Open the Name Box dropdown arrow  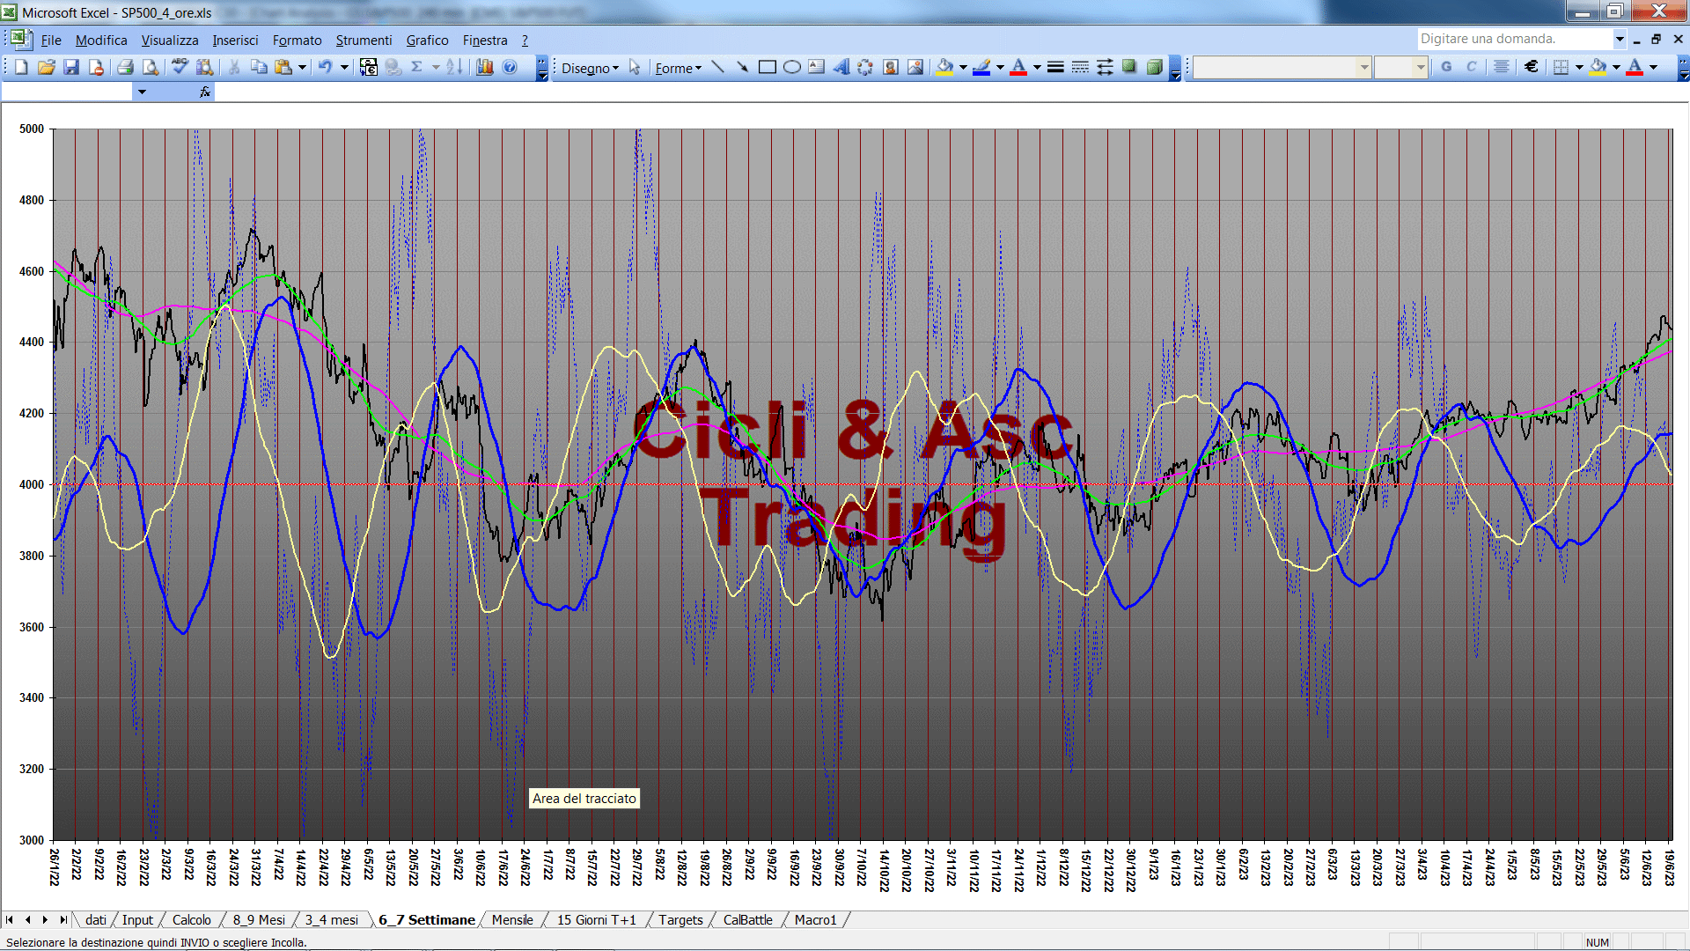(x=142, y=92)
